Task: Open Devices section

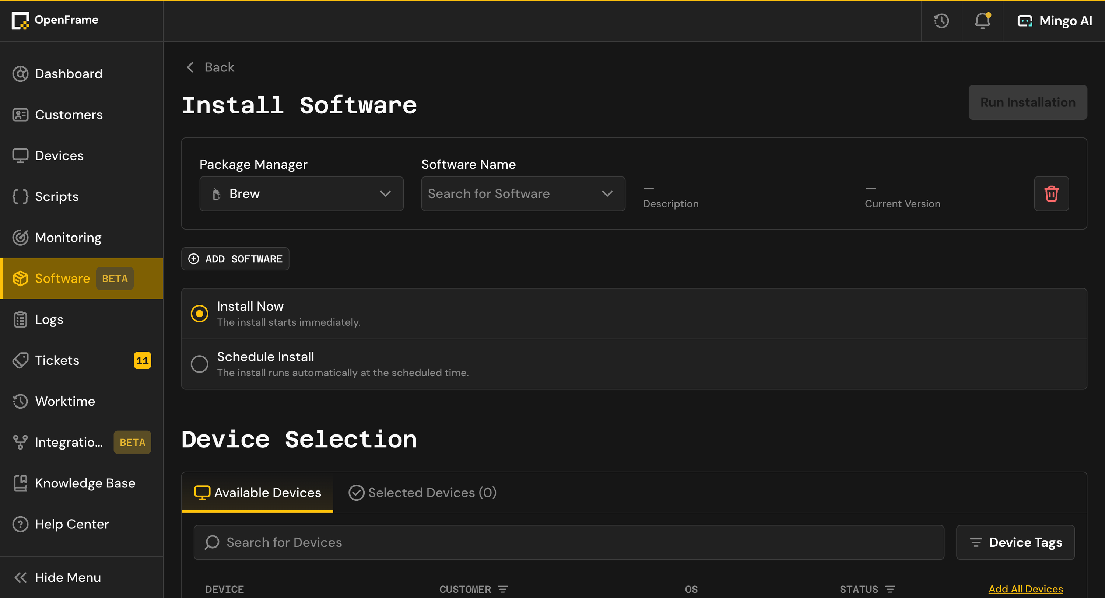Action: click(81, 155)
